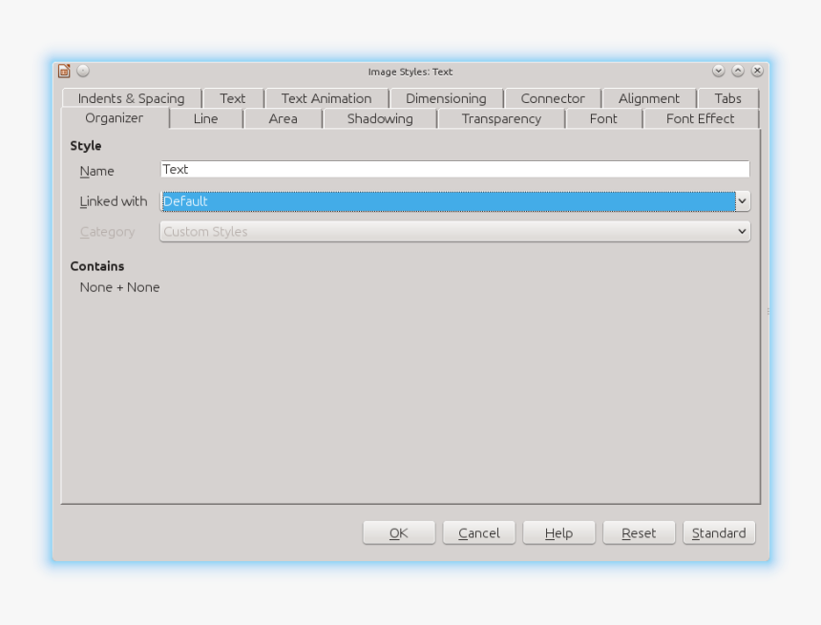Select the Tabs tab
The image size is (821, 625).
pos(727,98)
